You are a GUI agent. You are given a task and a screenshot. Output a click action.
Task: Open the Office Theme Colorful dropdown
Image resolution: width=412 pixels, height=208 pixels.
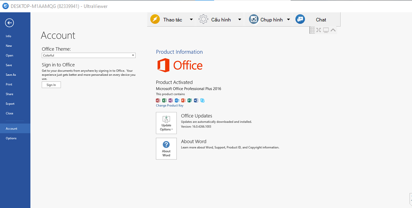[88, 56]
